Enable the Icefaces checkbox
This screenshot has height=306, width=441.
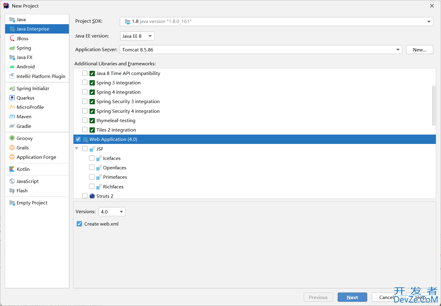[x=92, y=158]
